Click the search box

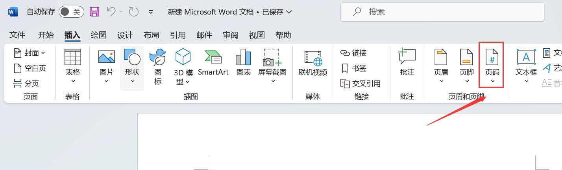442,12
